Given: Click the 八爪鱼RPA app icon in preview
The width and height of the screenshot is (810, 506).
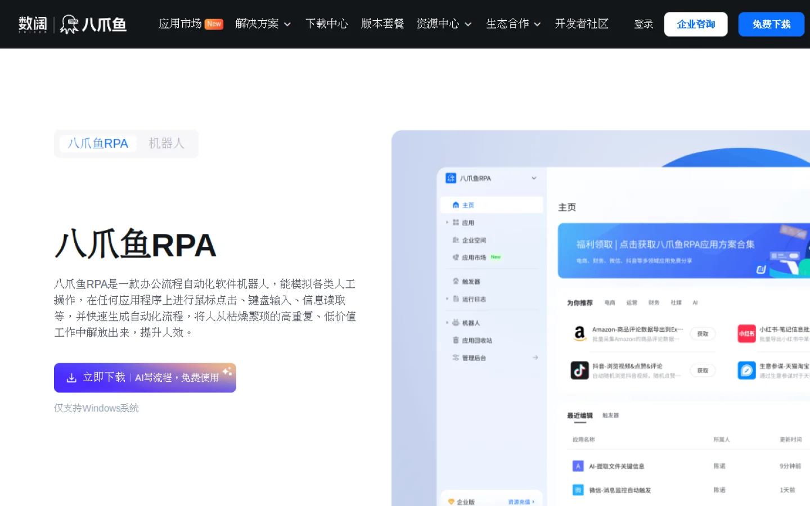Looking at the screenshot, I should (451, 178).
